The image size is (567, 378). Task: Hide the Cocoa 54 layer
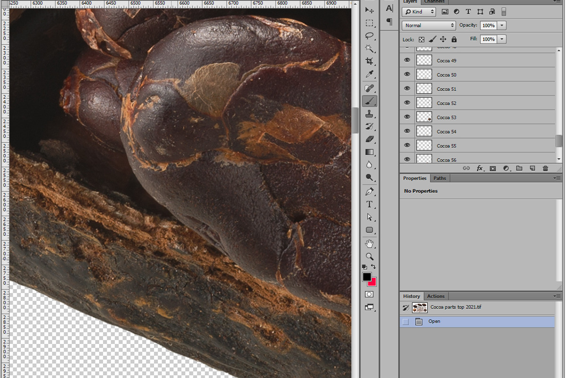pyautogui.click(x=407, y=131)
